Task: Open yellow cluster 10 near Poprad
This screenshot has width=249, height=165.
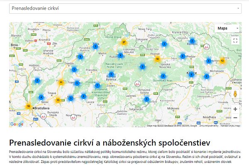Action: coord(157,59)
